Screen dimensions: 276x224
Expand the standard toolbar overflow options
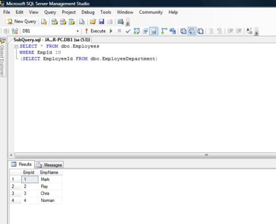(x=128, y=22)
